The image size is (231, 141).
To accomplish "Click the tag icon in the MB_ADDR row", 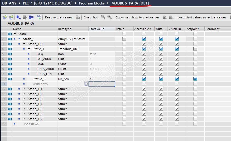I will point(10,59).
